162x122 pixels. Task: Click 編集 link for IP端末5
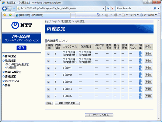[x=140, y=96]
